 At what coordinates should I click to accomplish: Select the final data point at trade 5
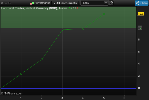104,14
